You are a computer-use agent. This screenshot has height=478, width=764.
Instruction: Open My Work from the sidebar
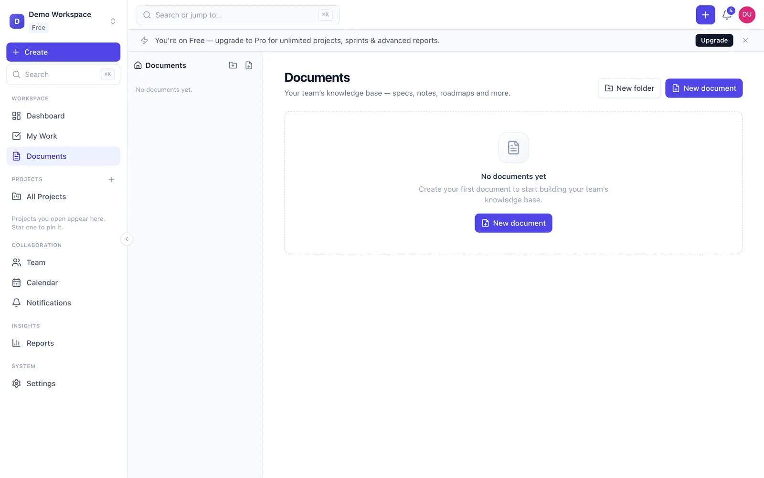click(x=63, y=136)
